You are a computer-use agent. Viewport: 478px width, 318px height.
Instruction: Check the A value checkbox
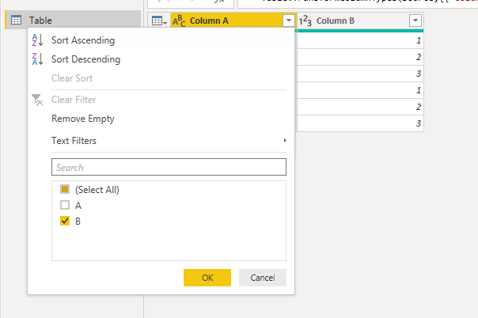[65, 205]
